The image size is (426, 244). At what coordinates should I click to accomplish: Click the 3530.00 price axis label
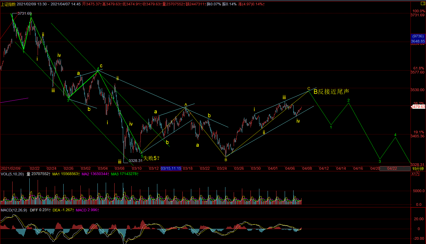(417, 90)
